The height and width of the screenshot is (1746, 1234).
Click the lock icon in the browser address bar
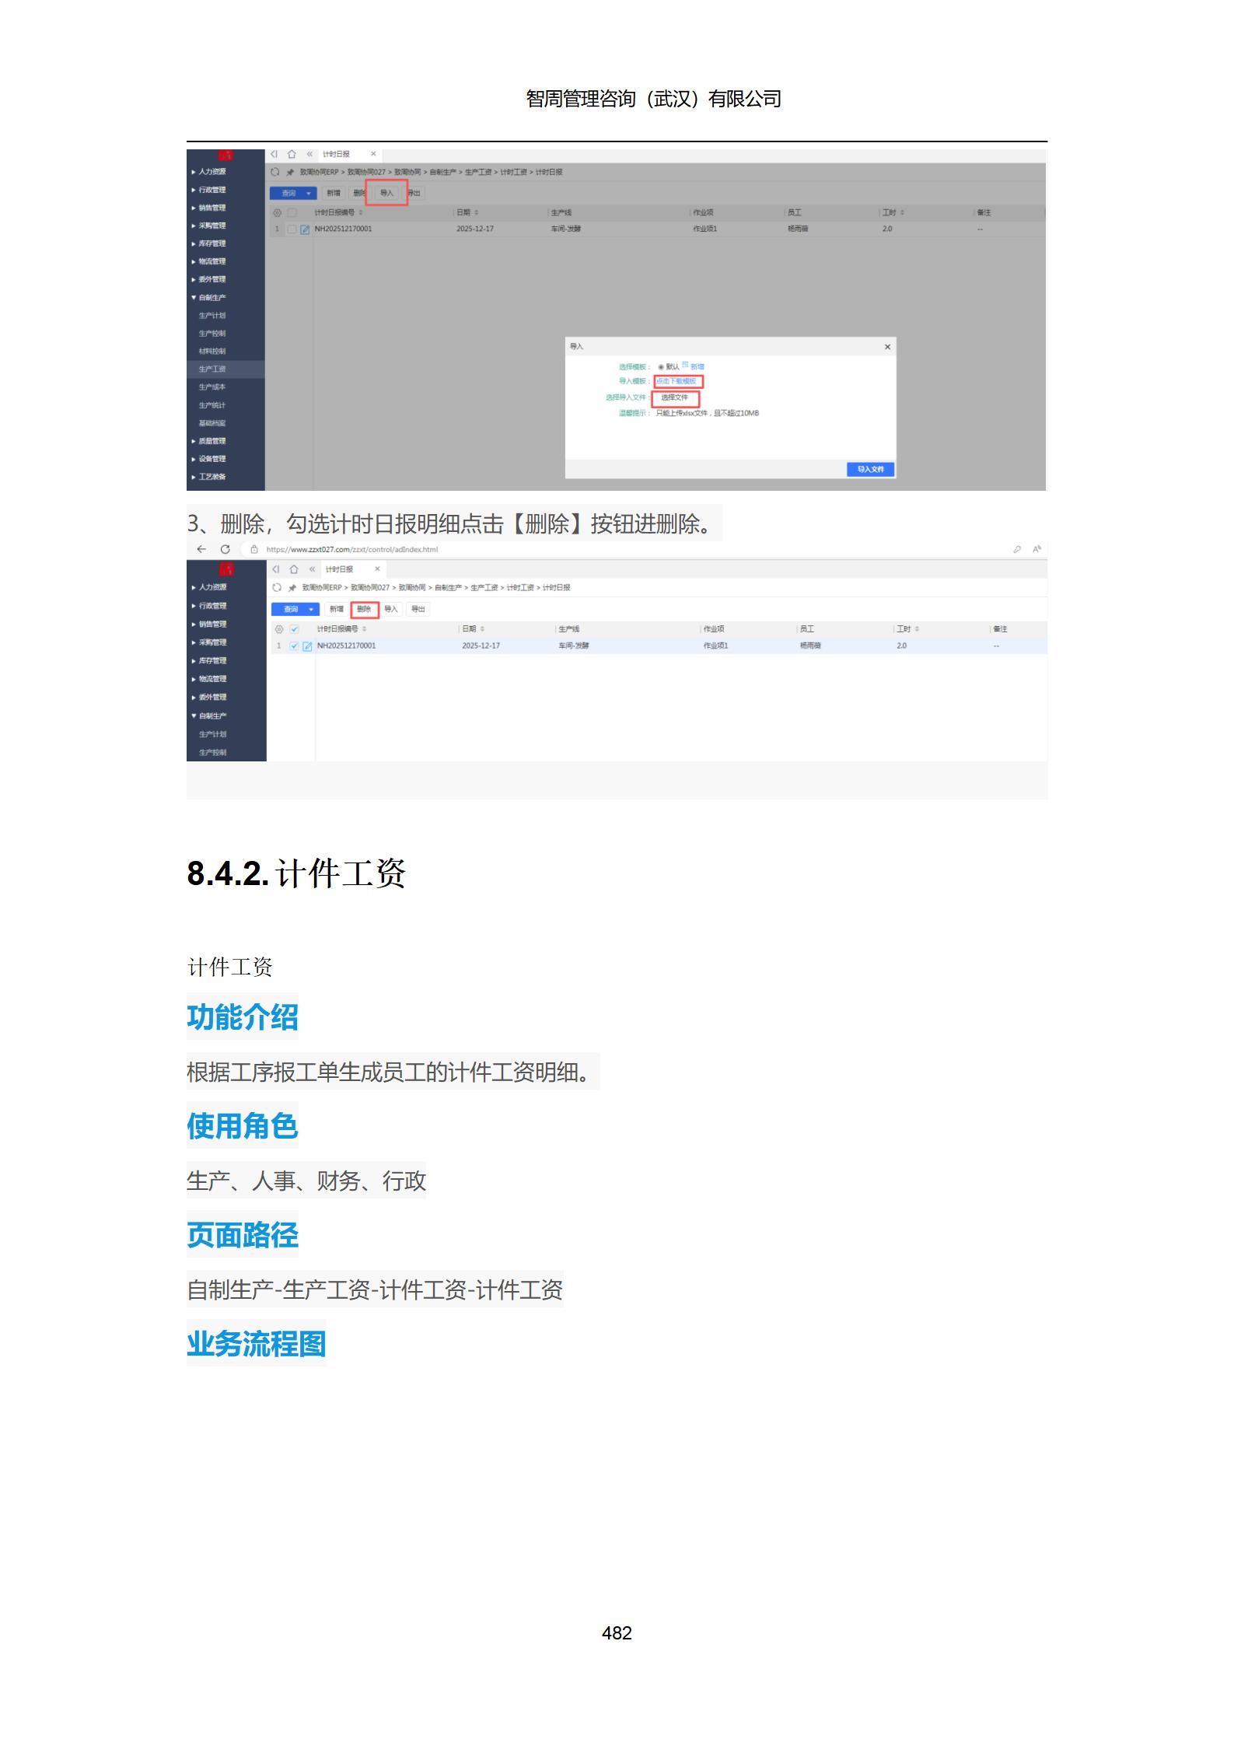[253, 549]
